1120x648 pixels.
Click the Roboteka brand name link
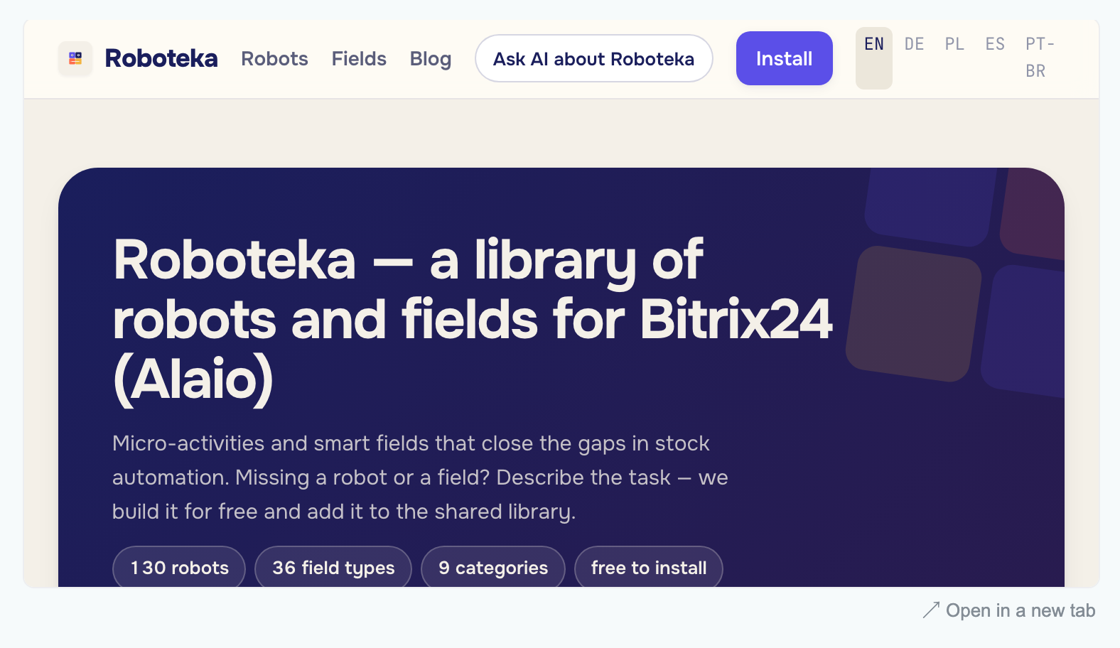tap(161, 58)
